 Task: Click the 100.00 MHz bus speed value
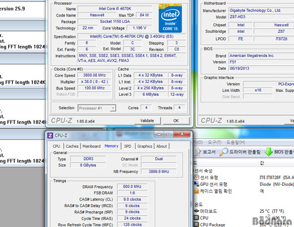94,88
